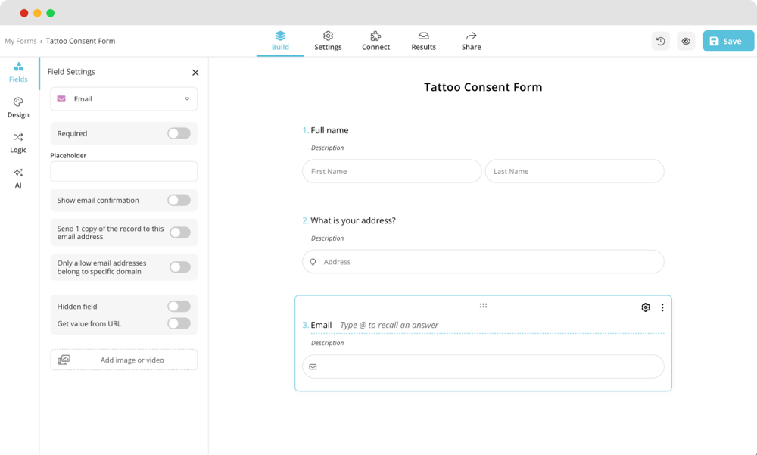The image size is (757, 455).
Task: Switch to the Settings tab
Action: tap(328, 40)
